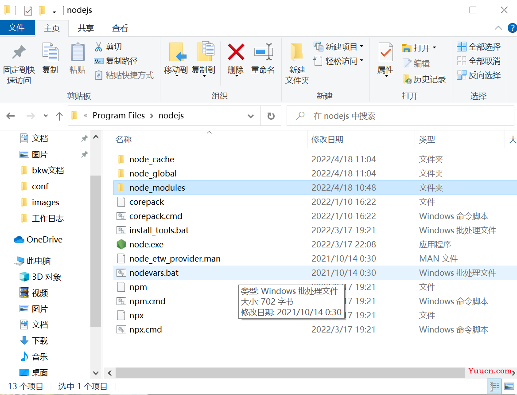Screen dimensions: 517x395
Task: Show hidden path segments via double chevron
Action: pos(86,116)
